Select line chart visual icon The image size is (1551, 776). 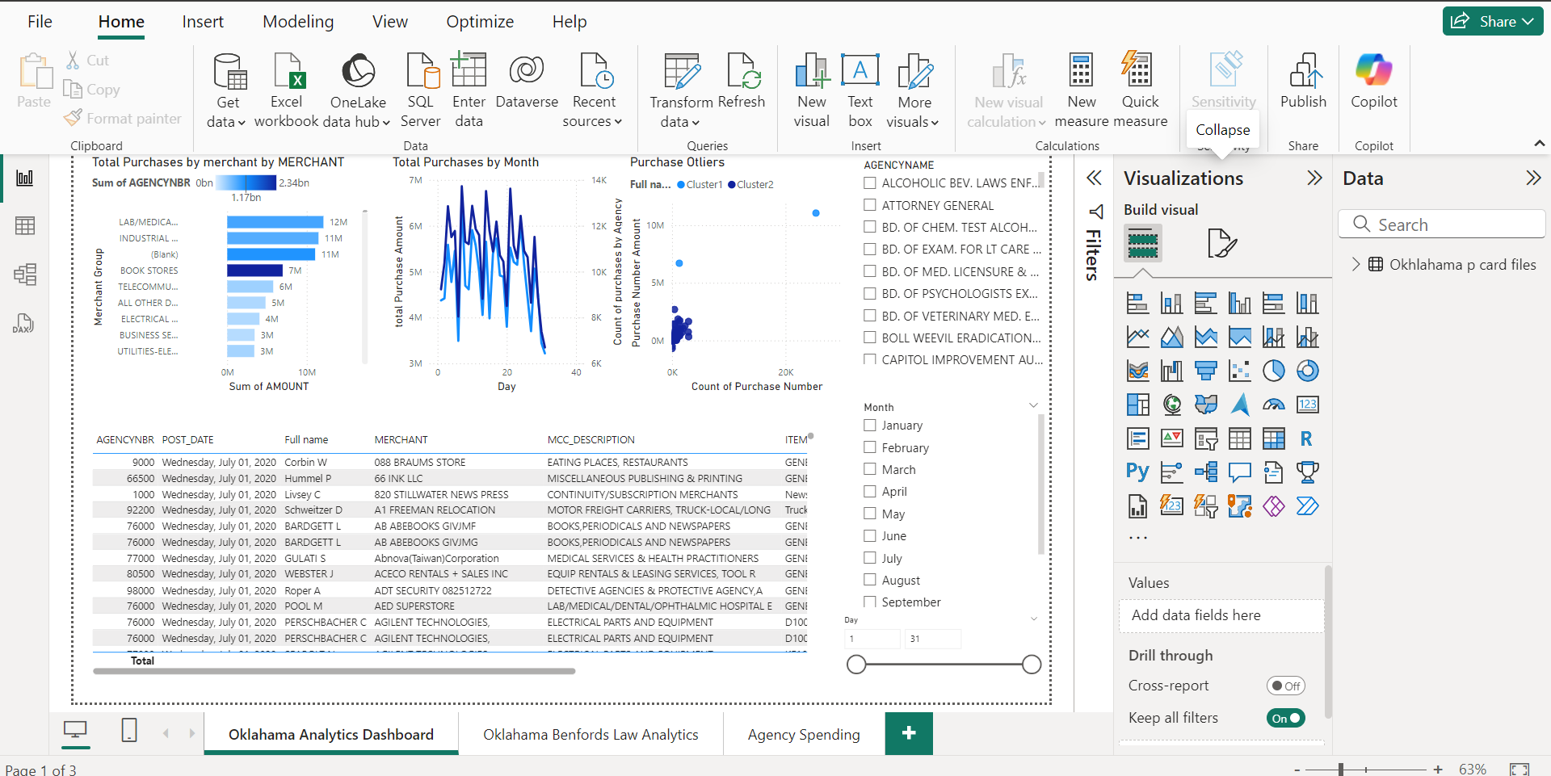click(x=1137, y=337)
